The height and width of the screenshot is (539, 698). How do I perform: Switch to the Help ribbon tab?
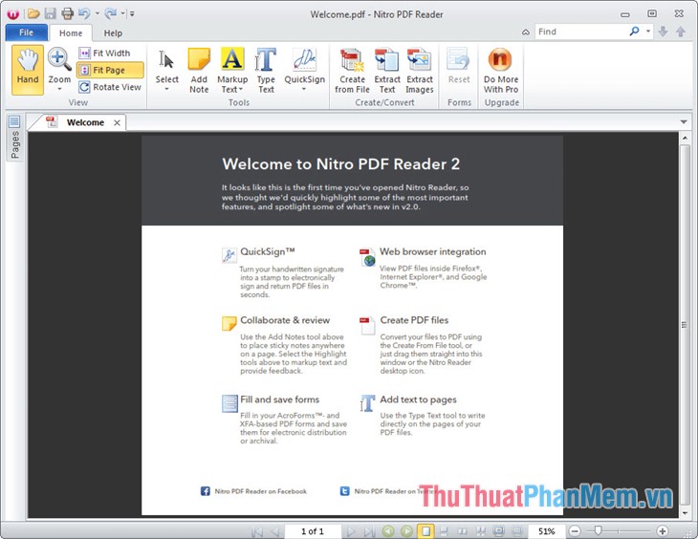[x=113, y=32]
